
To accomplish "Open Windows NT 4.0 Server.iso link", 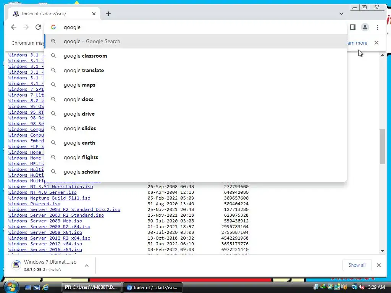I will pyautogui.click(x=42, y=192).
